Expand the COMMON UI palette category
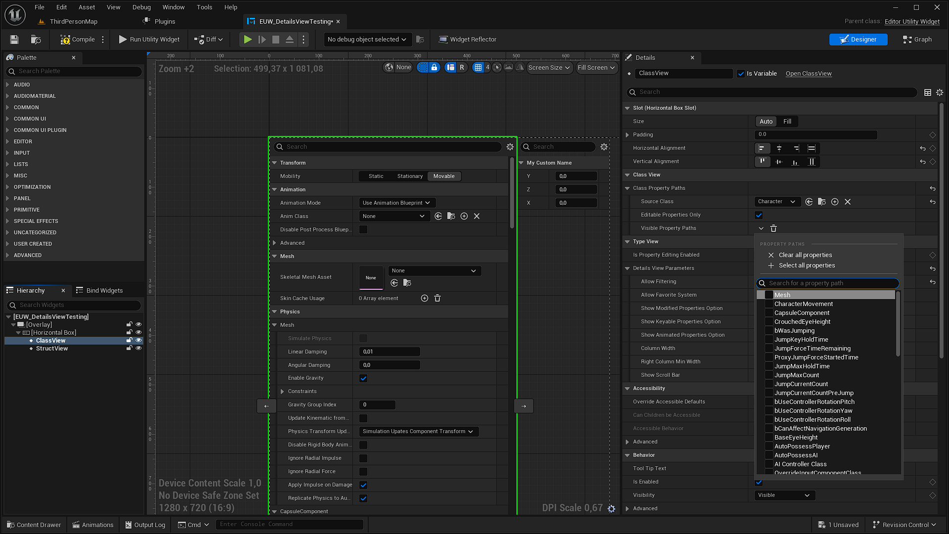 click(x=7, y=119)
